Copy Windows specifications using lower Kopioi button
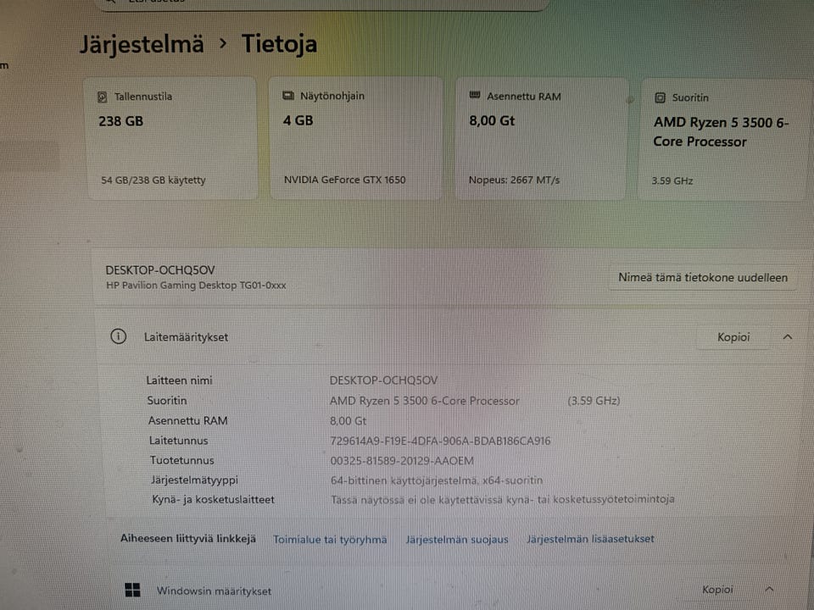Image resolution: width=814 pixels, height=610 pixels. coord(717,590)
